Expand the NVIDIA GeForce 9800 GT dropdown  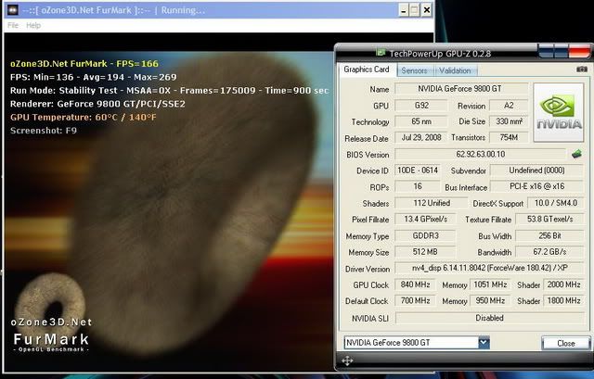(x=484, y=343)
